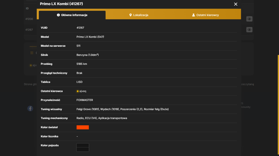Click the Tuning mechaniczny value text
The height and width of the screenshot is (156, 279).
click(102, 118)
